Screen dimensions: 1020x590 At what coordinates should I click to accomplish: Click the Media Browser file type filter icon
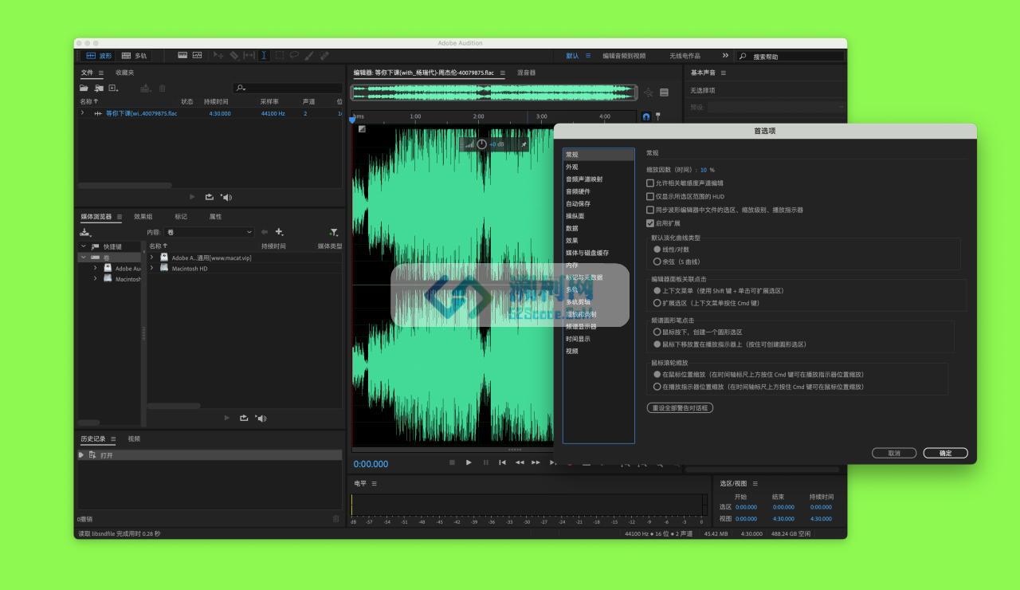coord(334,232)
